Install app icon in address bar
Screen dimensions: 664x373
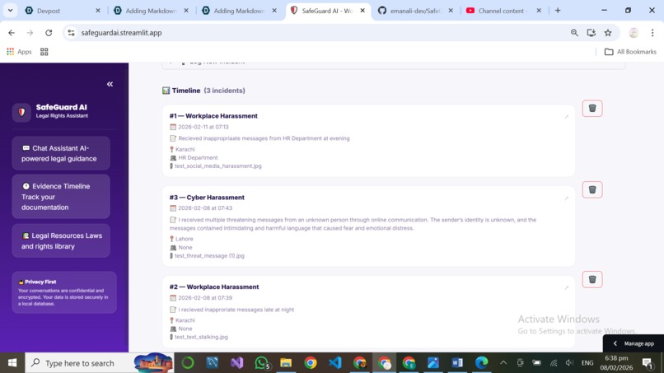592,33
